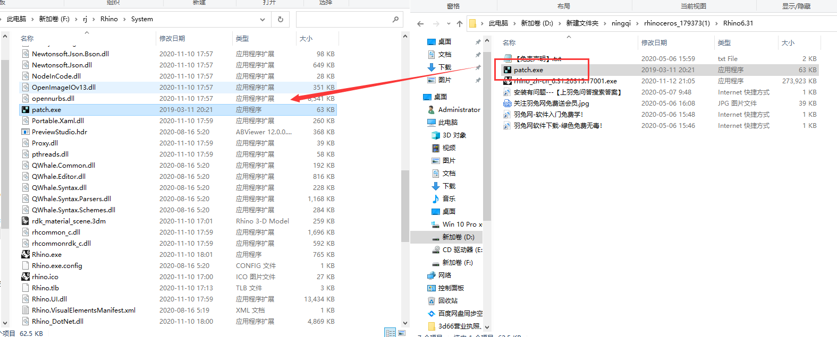Click Newtonsoft.Json.Bson.dll file icon
837x337 pixels.
pos(26,54)
